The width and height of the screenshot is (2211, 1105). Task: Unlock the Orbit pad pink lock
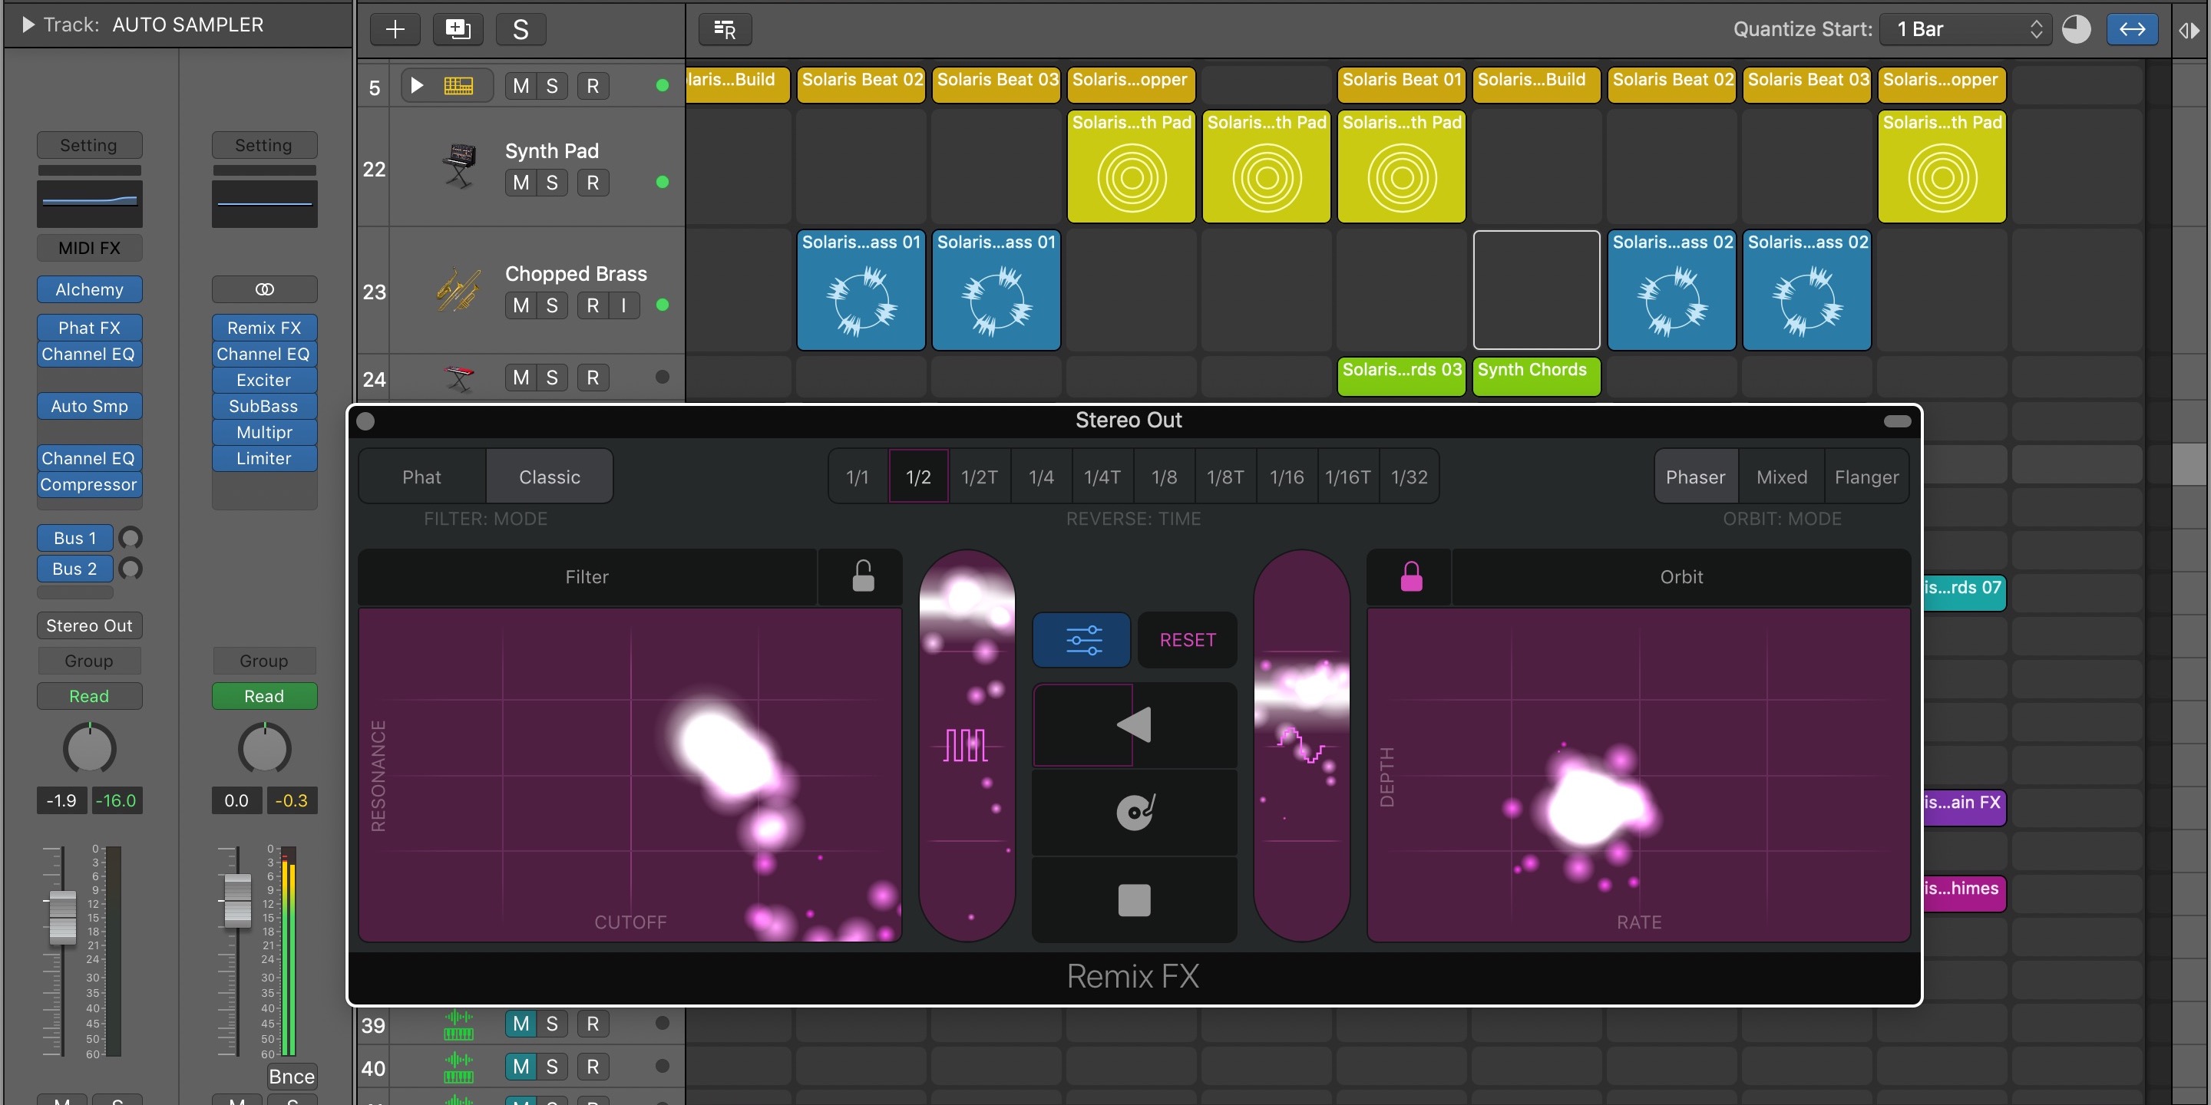point(1411,576)
